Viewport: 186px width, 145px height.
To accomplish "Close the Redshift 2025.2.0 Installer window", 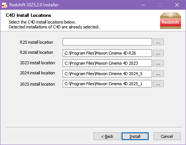I will click(x=177, y=5).
